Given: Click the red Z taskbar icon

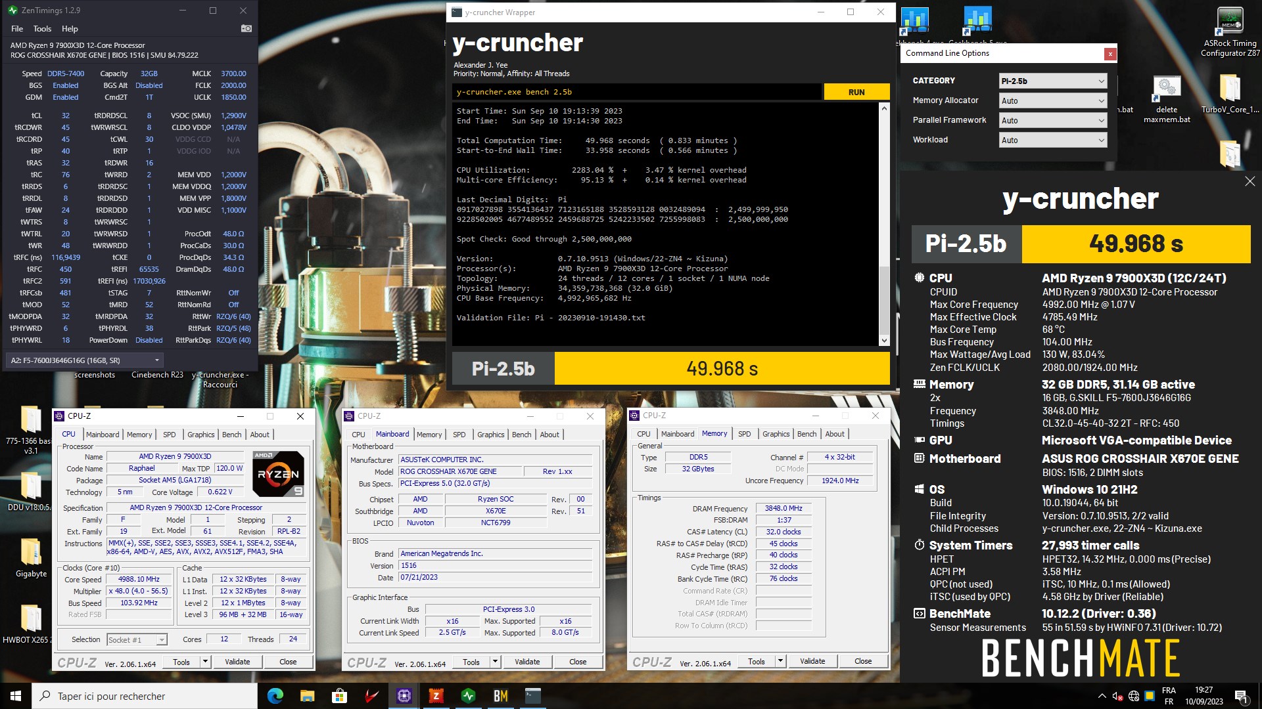Looking at the screenshot, I should pos(436,696).
